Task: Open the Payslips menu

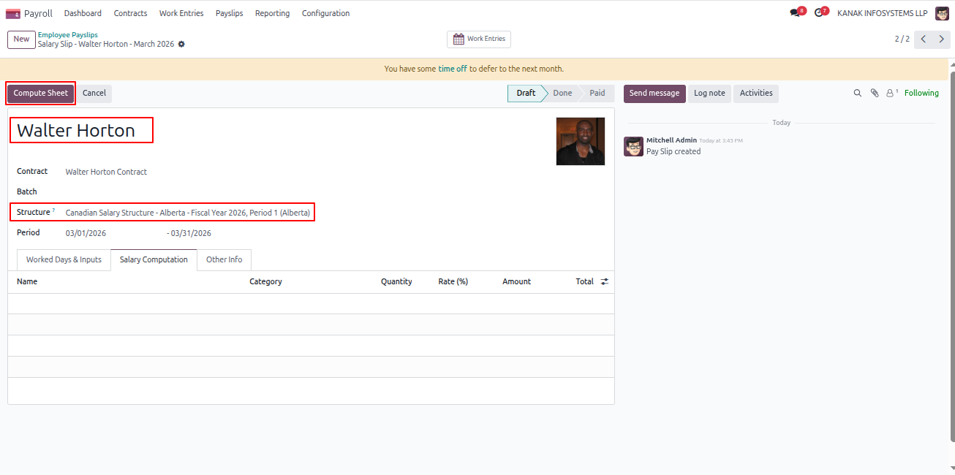Action: (x=229, y=13)
